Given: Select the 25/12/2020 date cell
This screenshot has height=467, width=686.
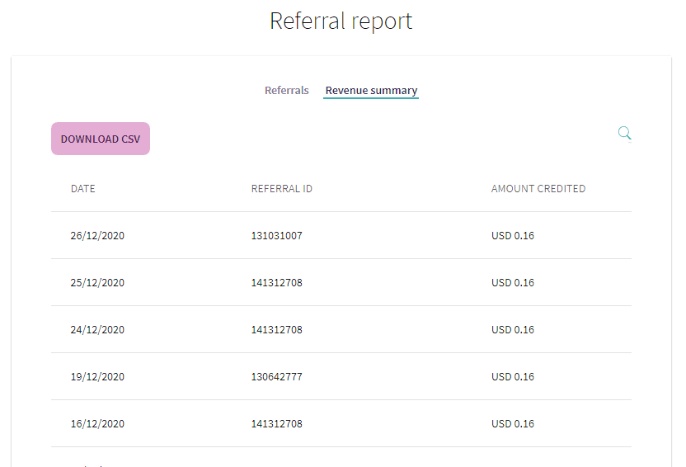Looking at the screenshot, I should pyautogui.click(x=97, y=283).
